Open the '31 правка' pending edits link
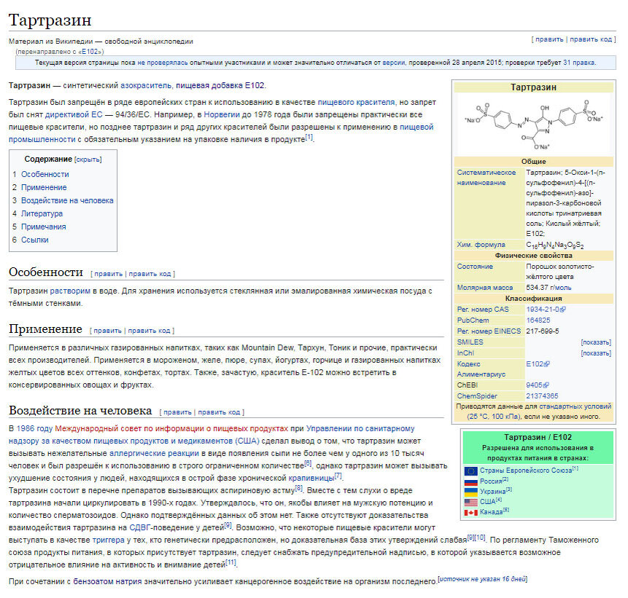This screenshot has height=598, width=628. pyautogui.click(x=578, y=63)
